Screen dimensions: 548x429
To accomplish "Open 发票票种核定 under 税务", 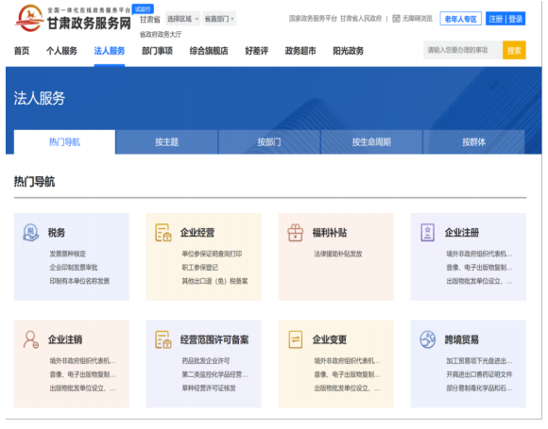I will 67,254.
